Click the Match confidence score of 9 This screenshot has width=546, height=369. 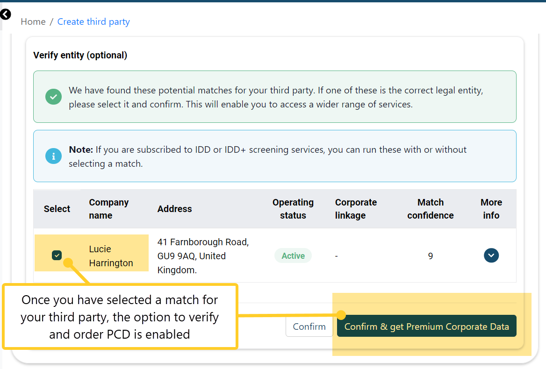coord(430,255)
